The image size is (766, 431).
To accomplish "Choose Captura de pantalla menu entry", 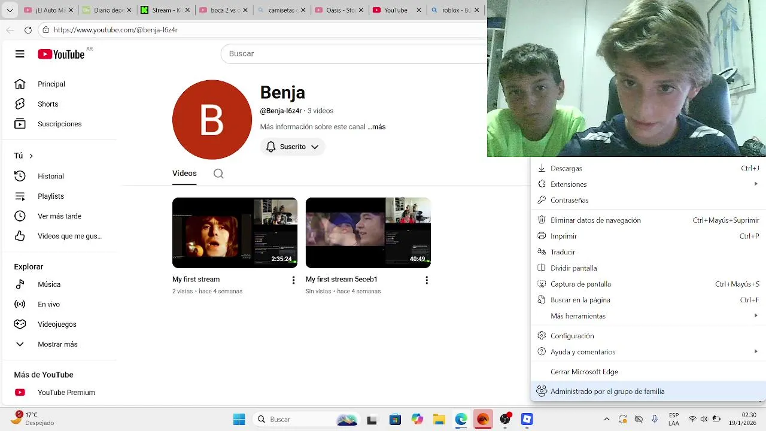I will click(648, 284).
